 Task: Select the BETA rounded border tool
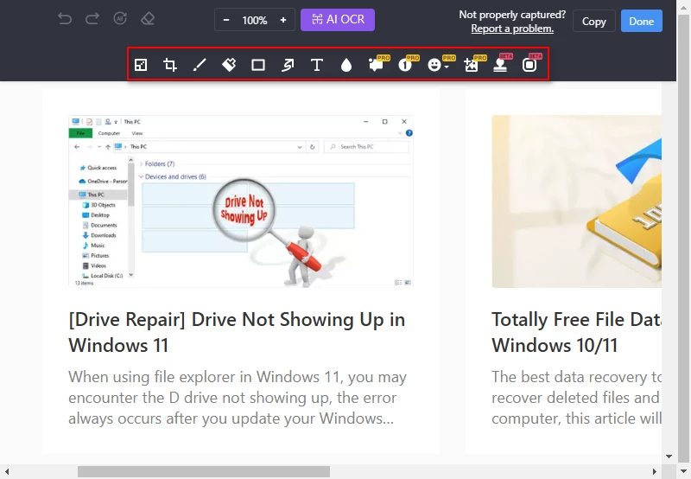coord(530,64)
